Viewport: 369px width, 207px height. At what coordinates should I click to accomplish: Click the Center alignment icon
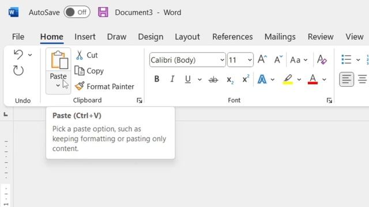[363, 79]
